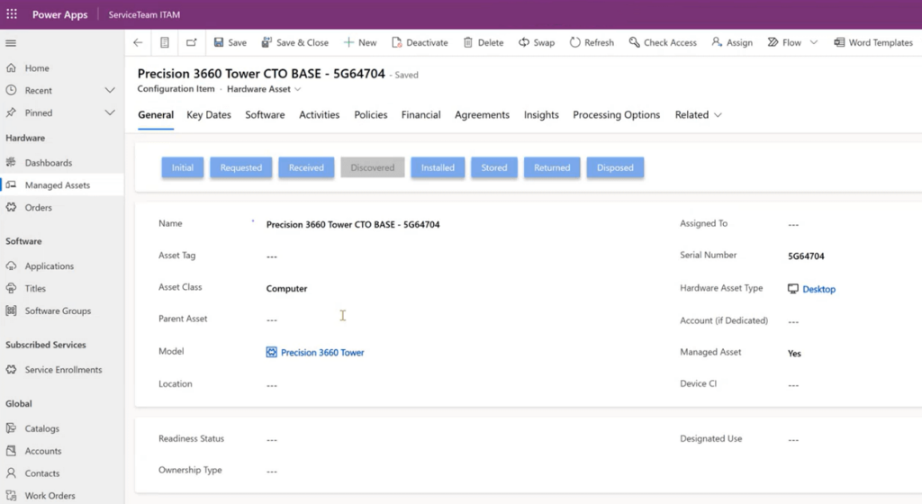Click the Power Apps header title
The image size is (922, 504).
click(x=60, y=14)
